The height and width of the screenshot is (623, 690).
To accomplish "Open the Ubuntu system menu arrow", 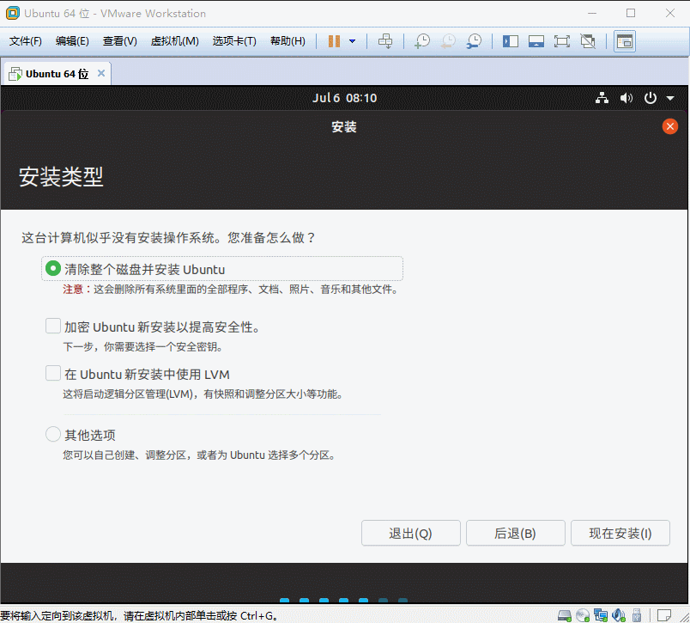I will point(669,99).
